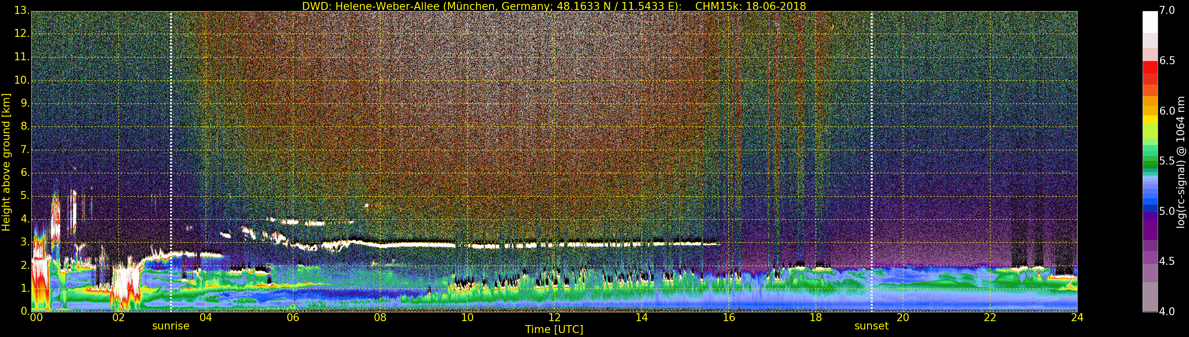The width and height of the screenshot is (1189, 337).
Task: Click the 24 tick label at time axis end
Action: 1077,318
